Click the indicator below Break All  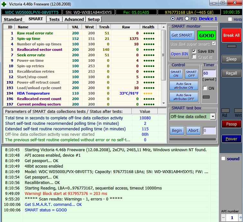click(x=231, y=46)
